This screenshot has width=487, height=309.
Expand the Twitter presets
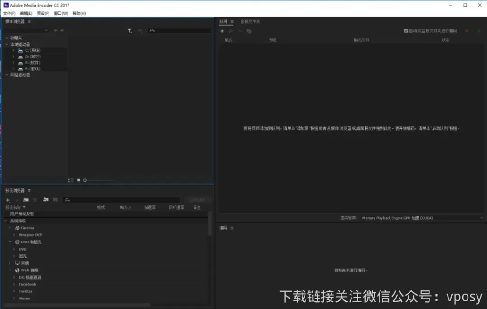pyautogui.click(x=14, y=291)
